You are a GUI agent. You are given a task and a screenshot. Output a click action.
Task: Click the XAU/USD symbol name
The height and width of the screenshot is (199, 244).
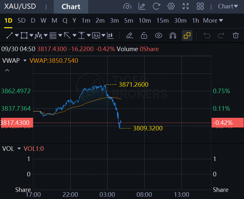click(x=20, y=6)
